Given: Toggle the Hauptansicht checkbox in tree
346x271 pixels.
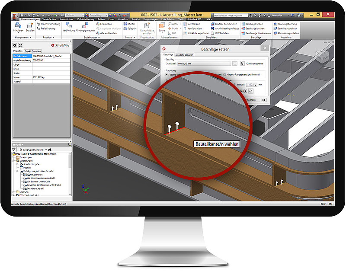Looking at the screenshot, I should tap(25, 175).
